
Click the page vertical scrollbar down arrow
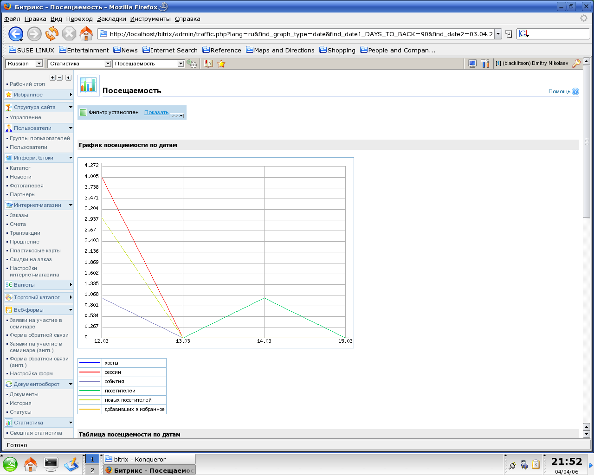(586, 434)
